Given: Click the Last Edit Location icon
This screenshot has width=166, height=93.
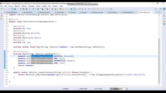Looking at the screenshot, I should [x=98, y=9].
